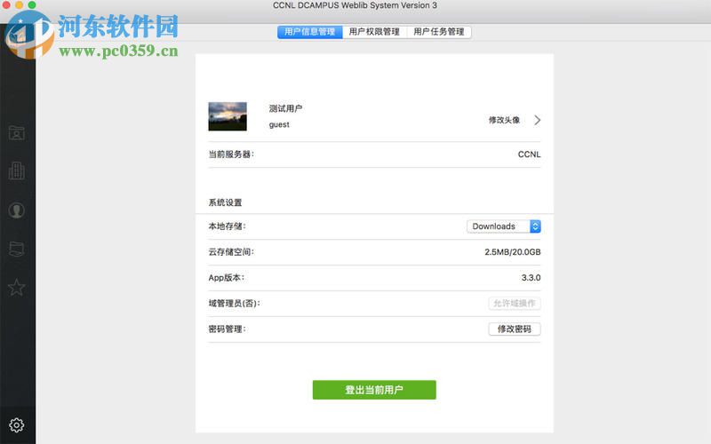Click the 3.3.0 app version value
Viewport: 711px width, 444px height.
(531, 278)
